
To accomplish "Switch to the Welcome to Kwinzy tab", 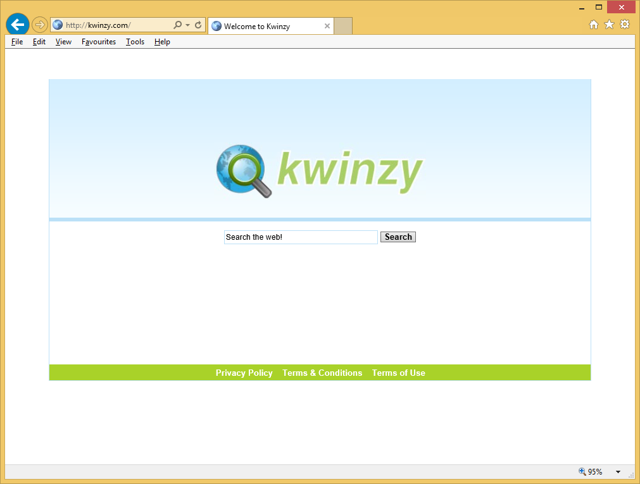I will (270, 26).
